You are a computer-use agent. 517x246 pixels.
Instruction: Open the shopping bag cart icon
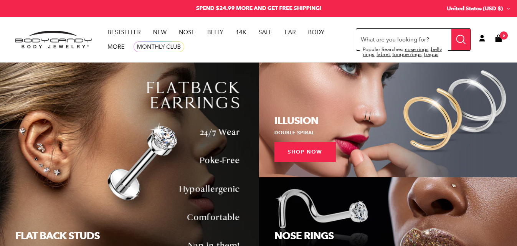tap(499, 38)
